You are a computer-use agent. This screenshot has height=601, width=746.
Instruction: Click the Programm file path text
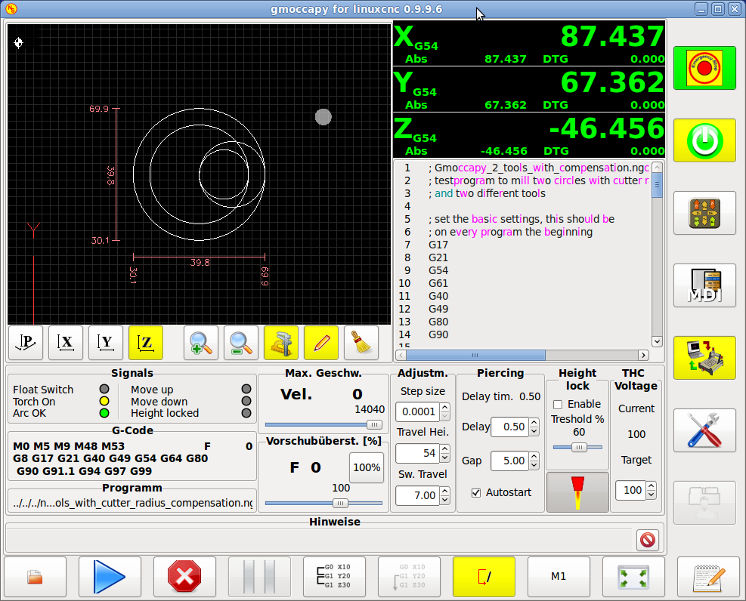[133, 503]
